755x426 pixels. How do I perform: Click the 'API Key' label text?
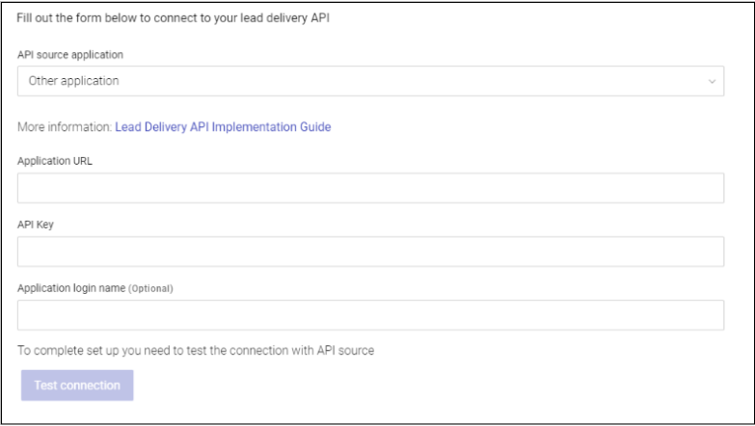point(35,224)
